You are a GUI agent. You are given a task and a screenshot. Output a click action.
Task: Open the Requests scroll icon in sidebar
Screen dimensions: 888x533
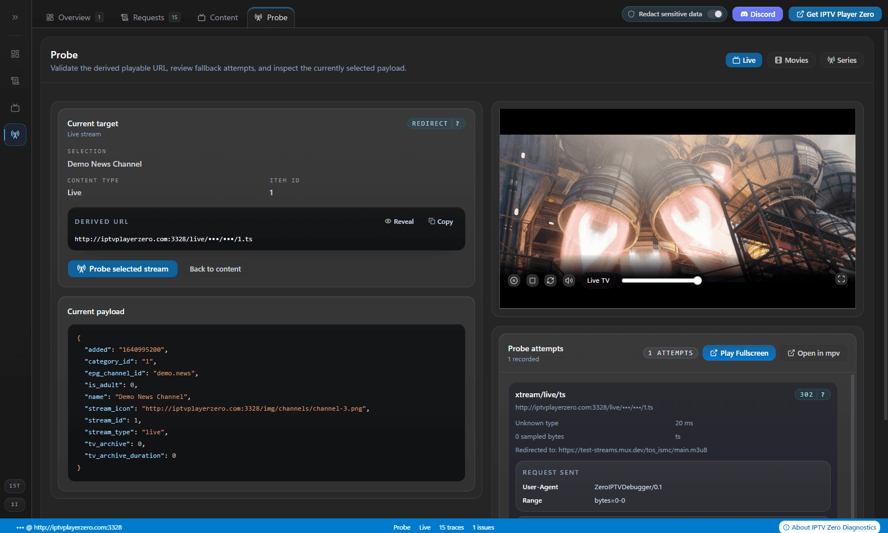[x=15, y=81]
